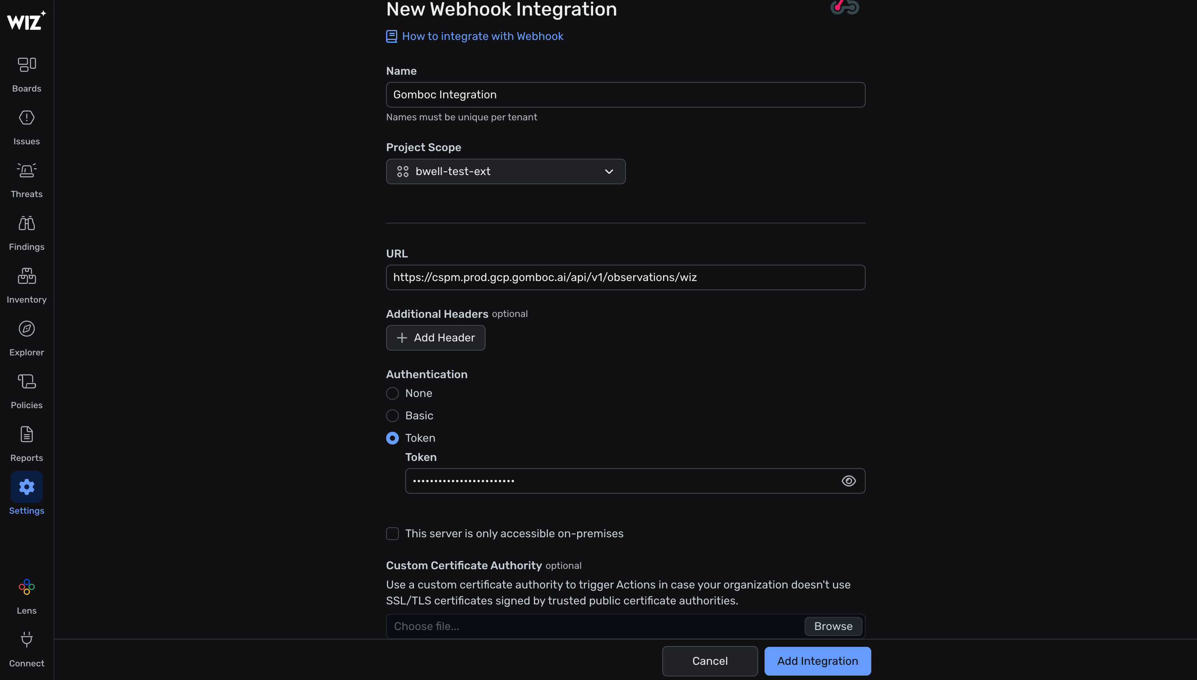
Task: Click the 'Additional Headers' label
Action: (437, 314)
